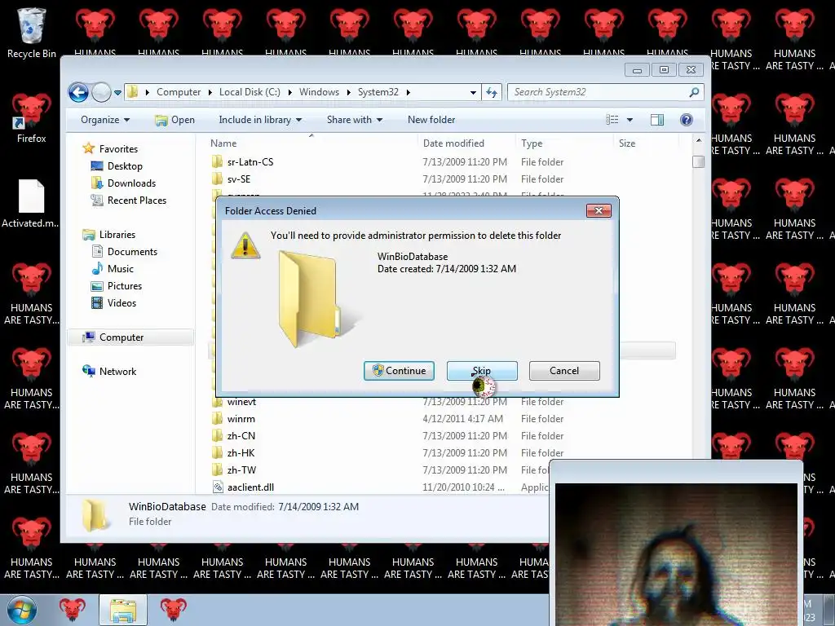
Task: Expand the arrow after Computer breadcrumb
Action: [x=210, y=92]
